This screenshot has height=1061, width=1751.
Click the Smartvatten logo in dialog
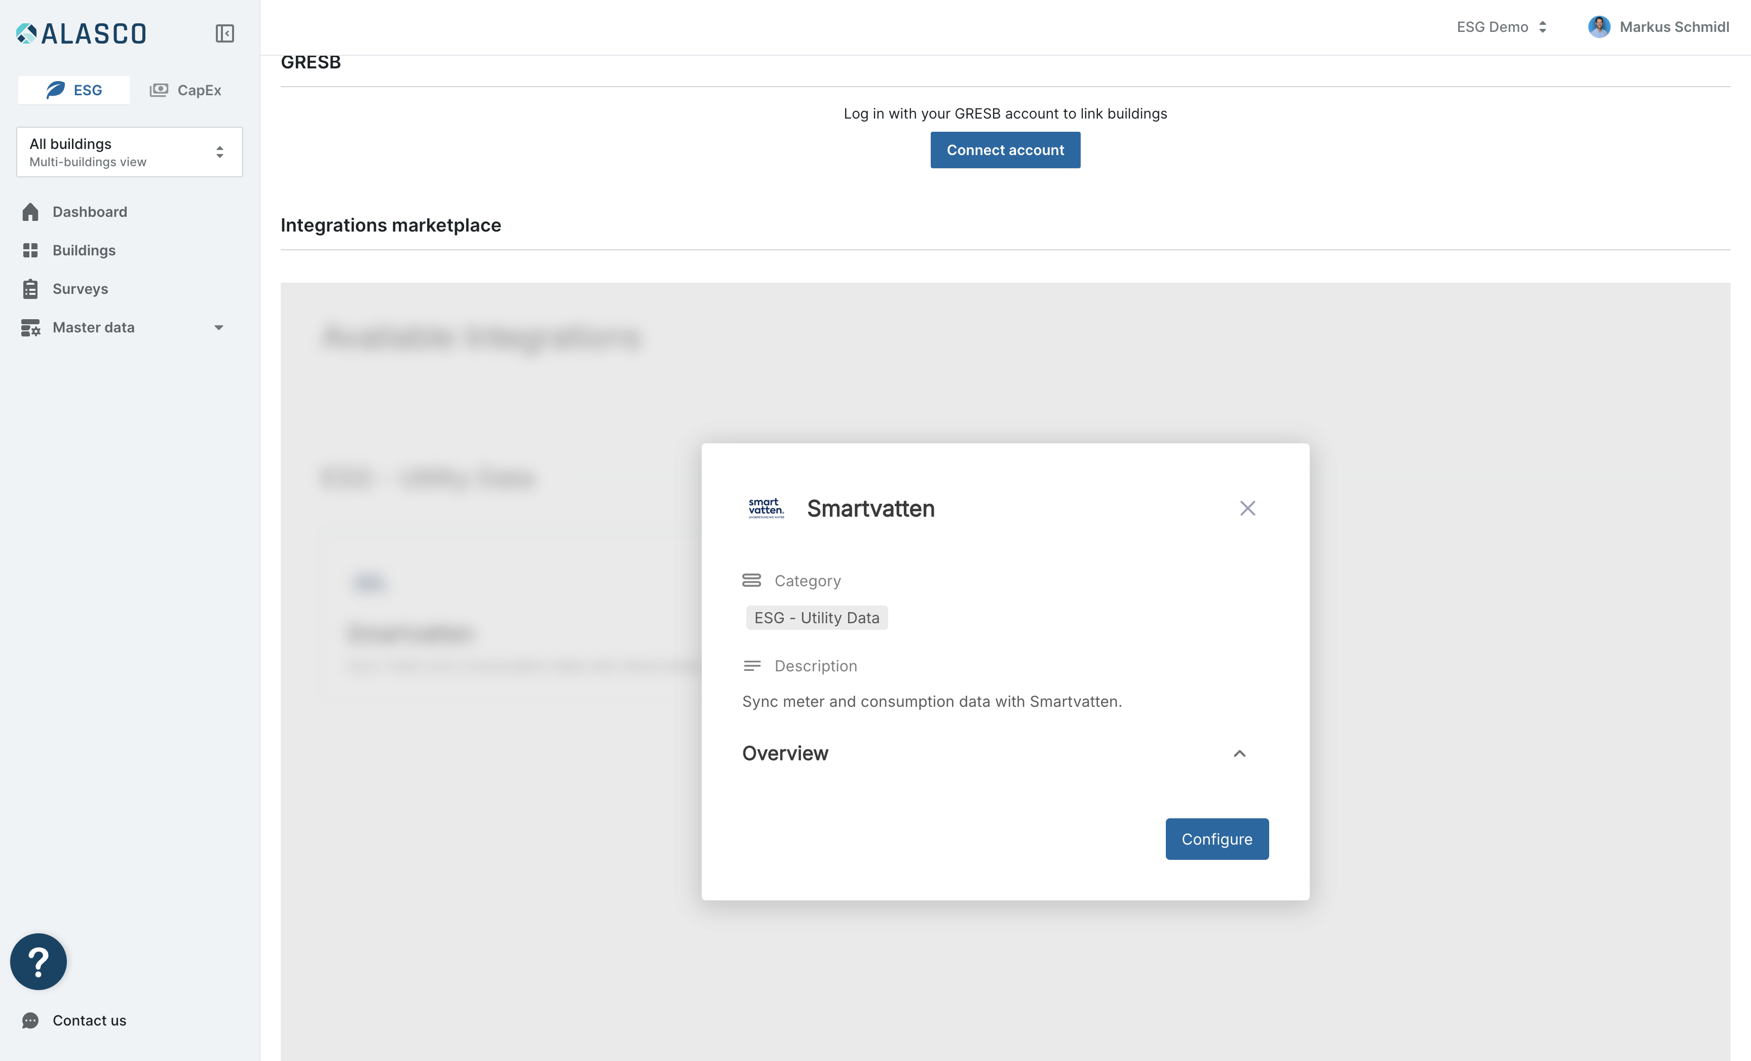(766, 508)
